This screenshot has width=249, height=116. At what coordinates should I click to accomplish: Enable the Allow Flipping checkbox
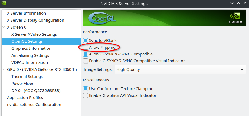(x=86, y=48)
